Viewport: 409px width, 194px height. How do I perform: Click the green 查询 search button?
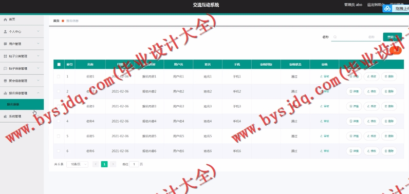pos(393,37)
